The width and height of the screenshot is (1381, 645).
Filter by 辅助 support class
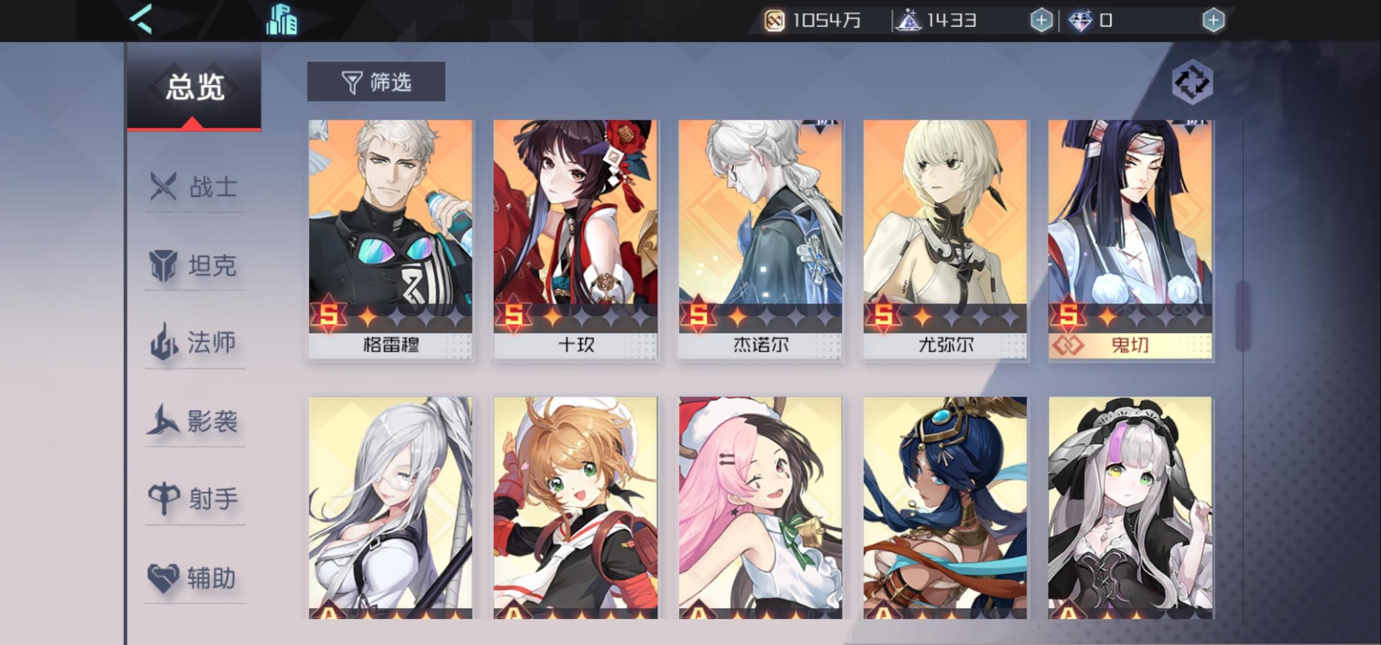coord(195,578)
